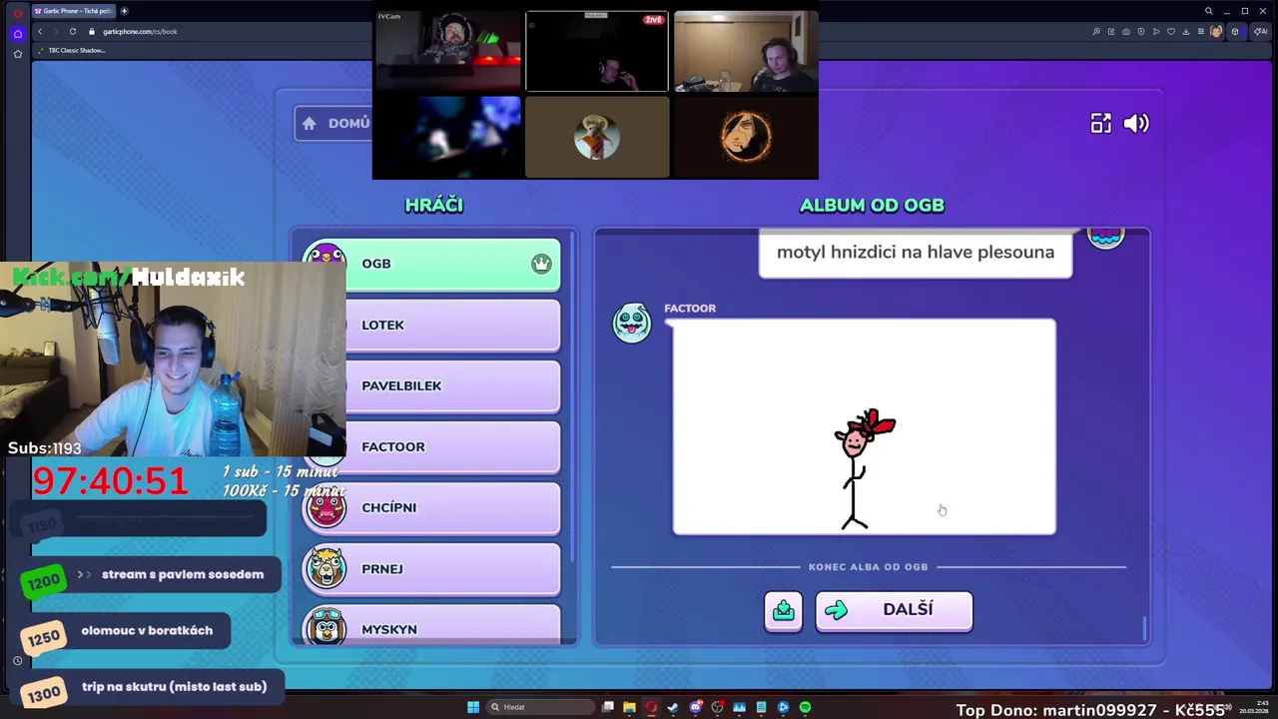Open Steam from taskbar

point(673,707)
